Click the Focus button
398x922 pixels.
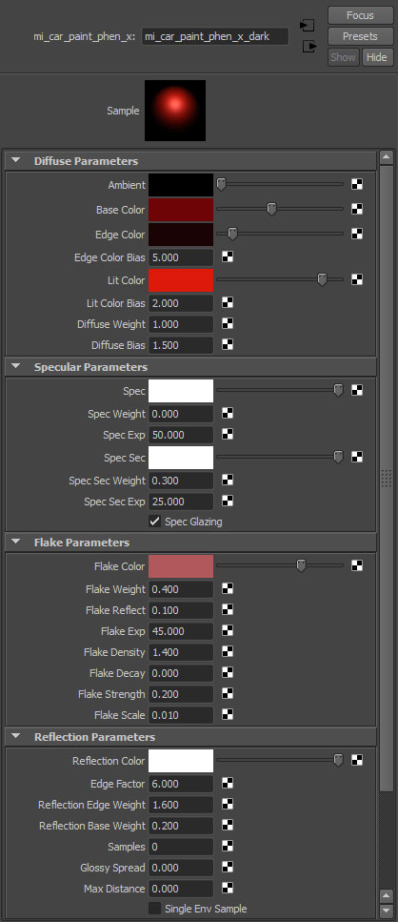point(360,15)
